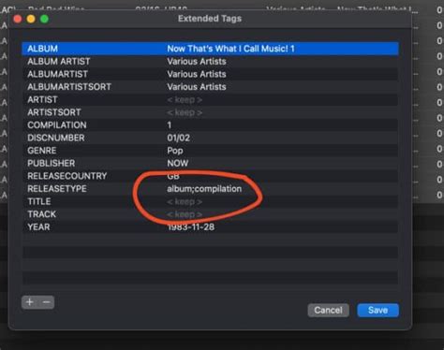Add a new tag with plus button
This screenshot has height=350, width=444.
[x=30, y=302]
